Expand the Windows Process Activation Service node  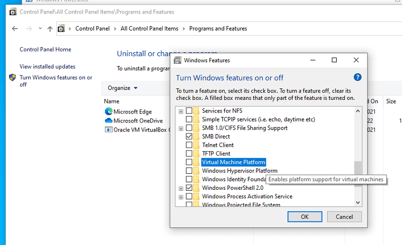(181, 197)
